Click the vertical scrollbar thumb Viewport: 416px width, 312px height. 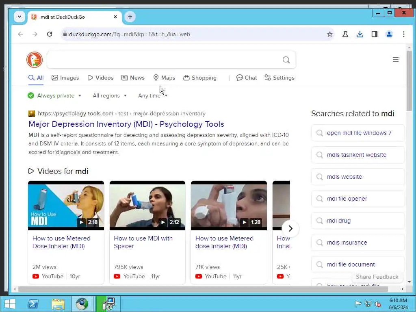tap(409, 81)
